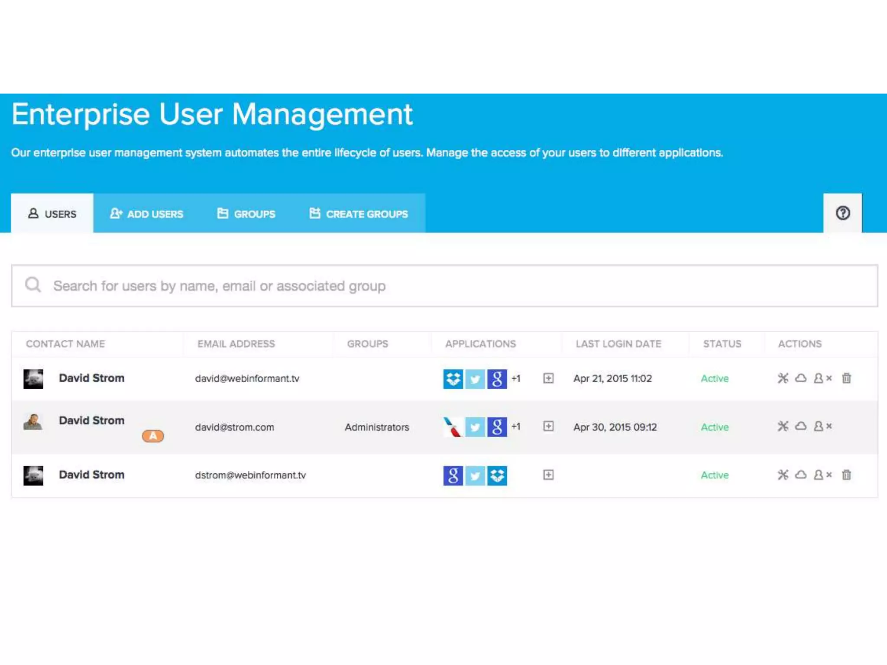The width and height of the screenshot is (887, 665).
Task: Click Active status for david@strom.com
Action: 715,427
